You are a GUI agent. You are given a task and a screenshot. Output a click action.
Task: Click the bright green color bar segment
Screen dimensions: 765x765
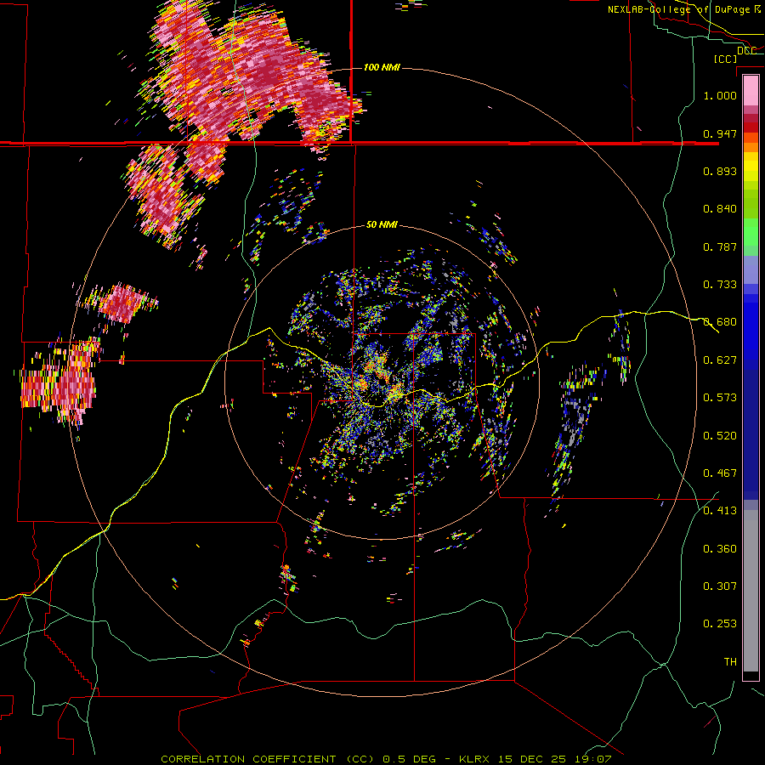[751, 232]
